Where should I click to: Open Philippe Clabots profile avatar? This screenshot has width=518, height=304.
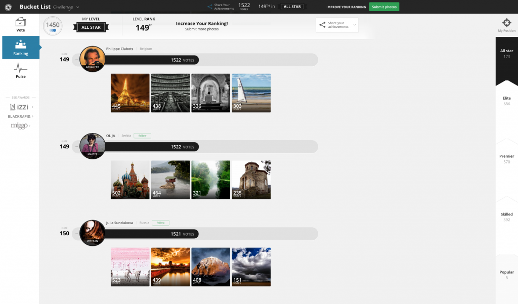(x=93, y=59)
